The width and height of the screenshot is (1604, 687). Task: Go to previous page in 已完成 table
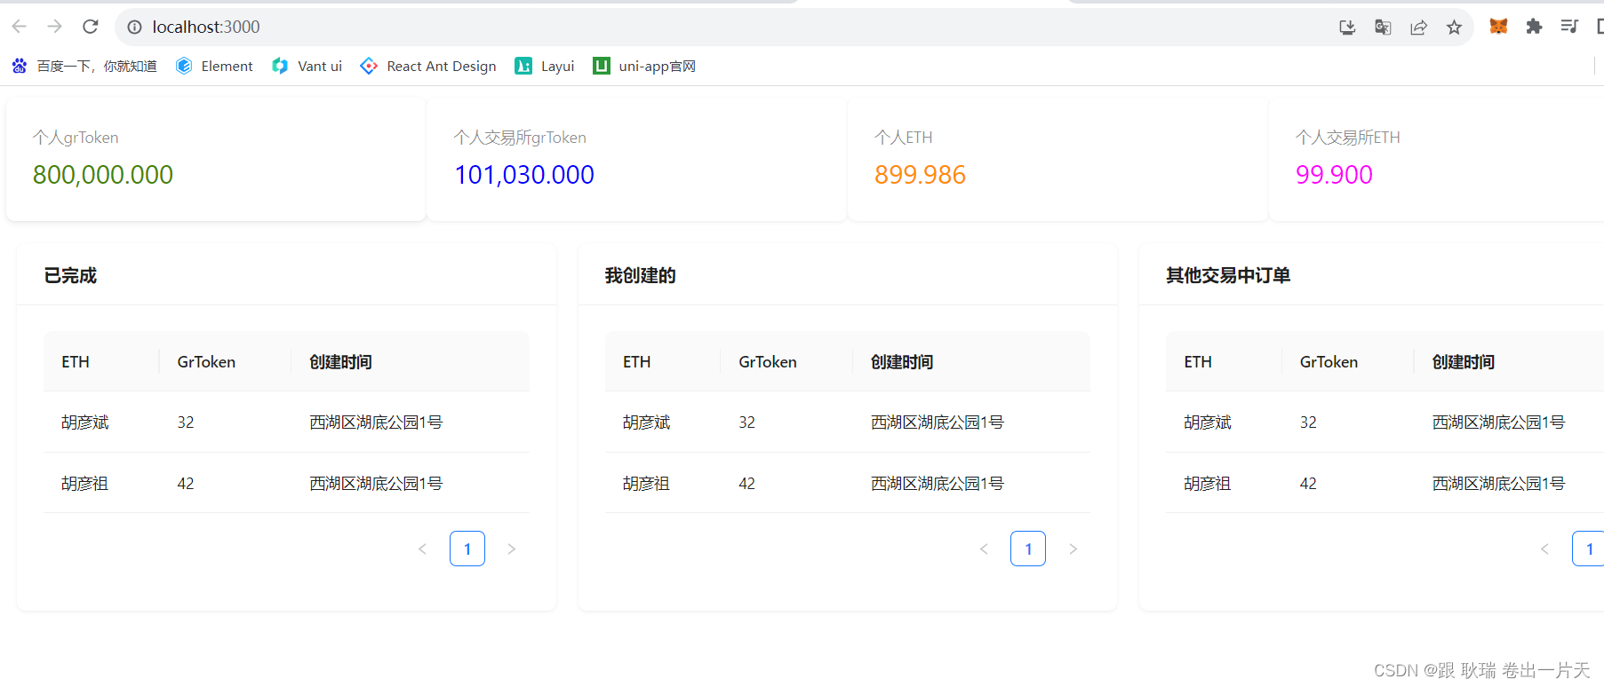tap(423, 549)
